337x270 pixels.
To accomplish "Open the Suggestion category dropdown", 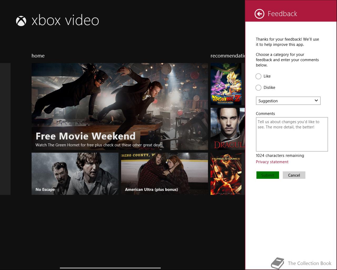I will click(x=288, y=101).
